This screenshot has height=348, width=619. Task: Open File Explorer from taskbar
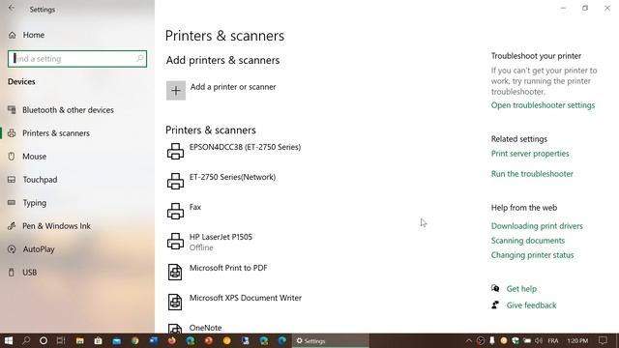[79, 340]
